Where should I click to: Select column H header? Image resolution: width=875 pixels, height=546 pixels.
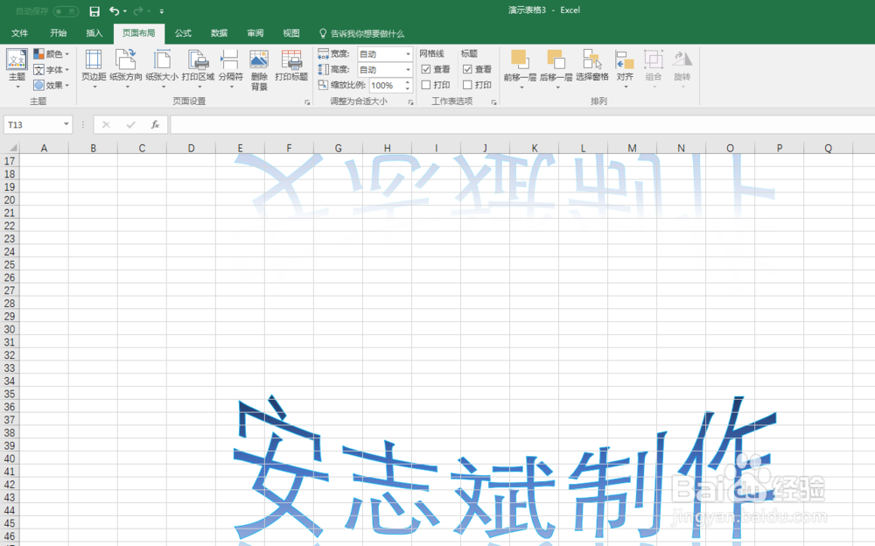[x=388, y=148]
